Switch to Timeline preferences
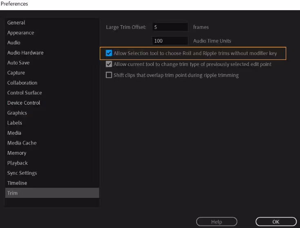The height and width of the screenshot is (228, 300). [x=17, y=183]
